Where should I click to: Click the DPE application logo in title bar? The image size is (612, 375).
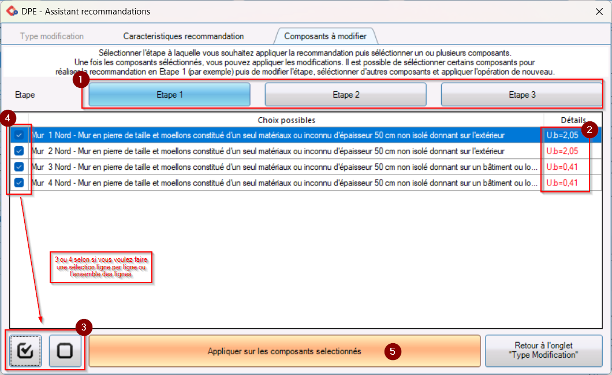tap(12, 12)
